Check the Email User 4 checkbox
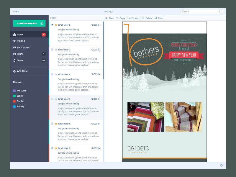 (x=52, y=99)
